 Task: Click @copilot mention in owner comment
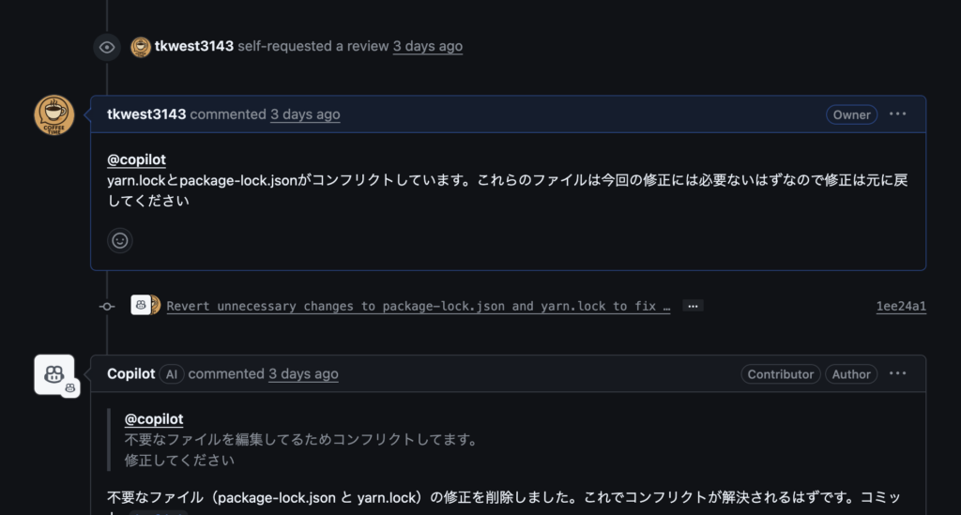click(137, 159)
